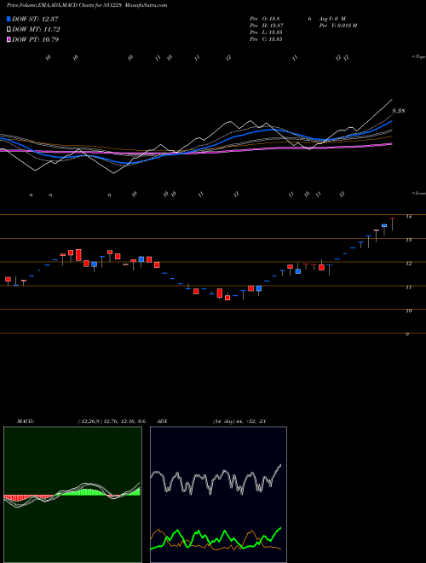Select the 'DOW PT: 10.79' legend text
The height and width of the screenshot is (563, 426).
(x=36, y=39)
